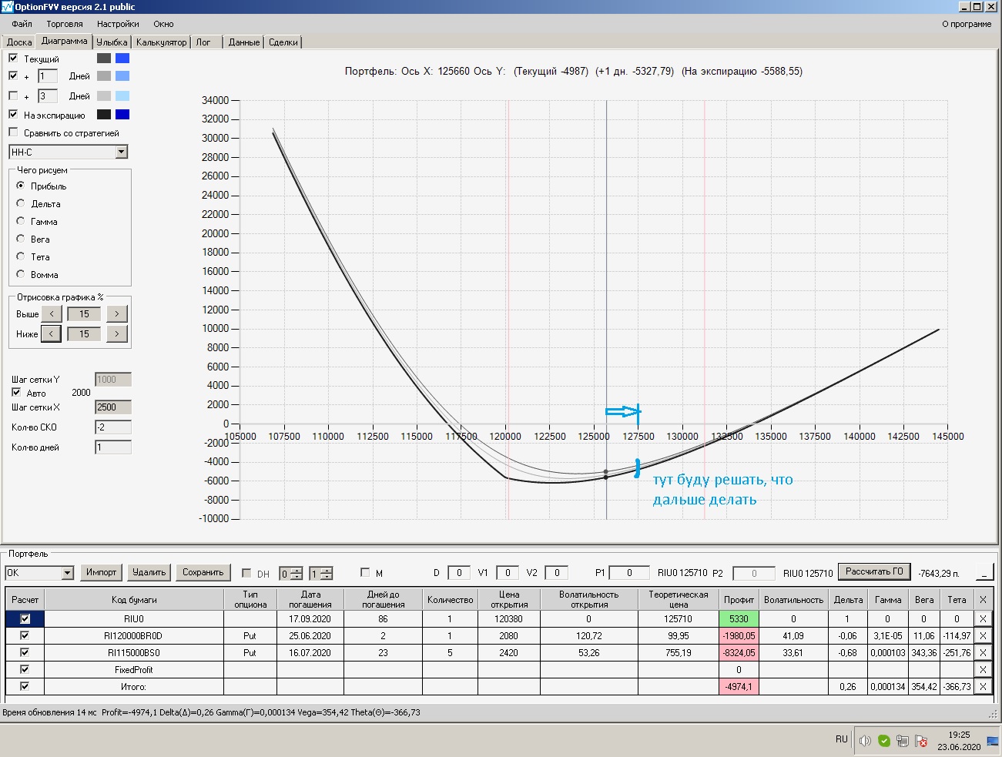Enable the '+3 Дней' curve checkbox
Image resolution: width=1002 pixels, height=757 pixels.
(13, 95)
